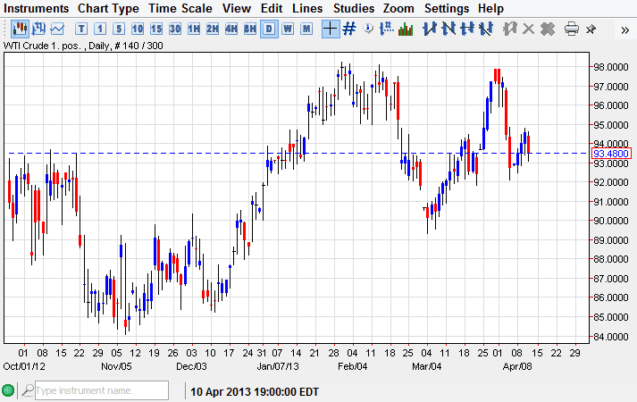
Task: Toggle the crosshair cursor tool
Action: click(x=330, y=29)
